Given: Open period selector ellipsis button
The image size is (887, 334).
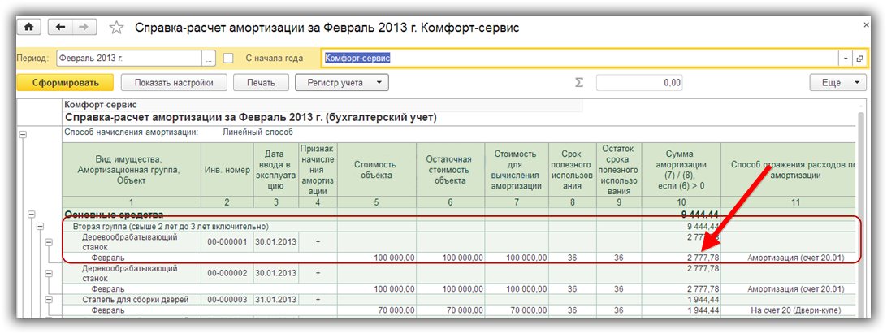Looking at the screenshot, I should pyautogui.click(x=209, y=59).
